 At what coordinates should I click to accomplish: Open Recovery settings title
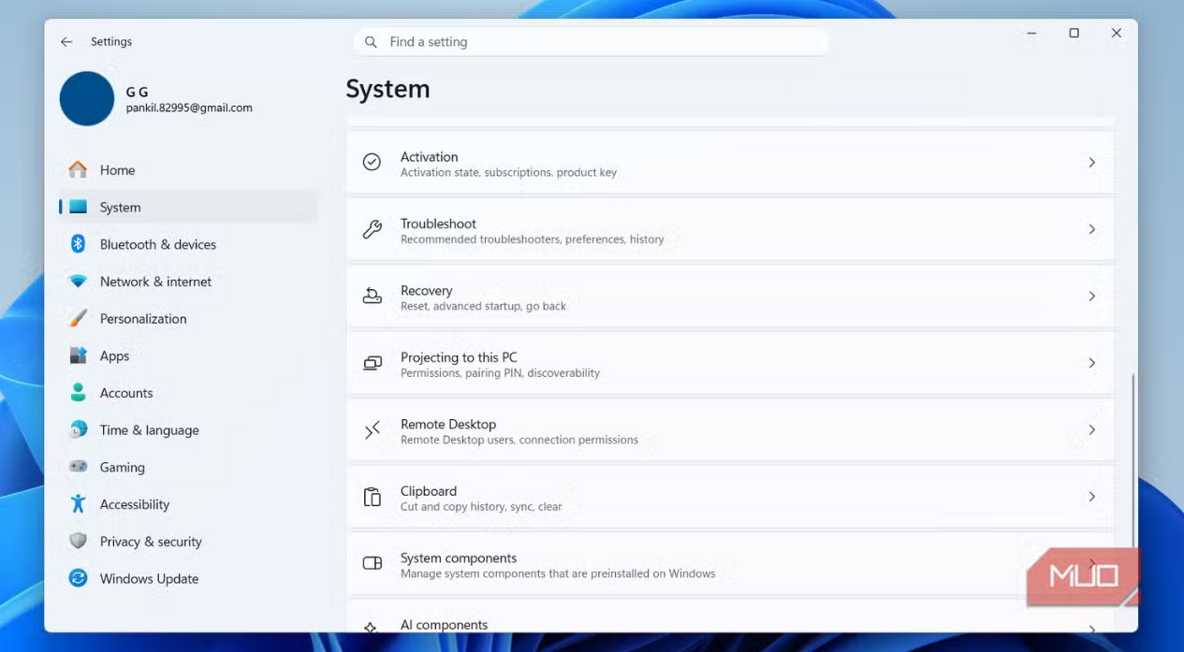(x=426, y=290)
